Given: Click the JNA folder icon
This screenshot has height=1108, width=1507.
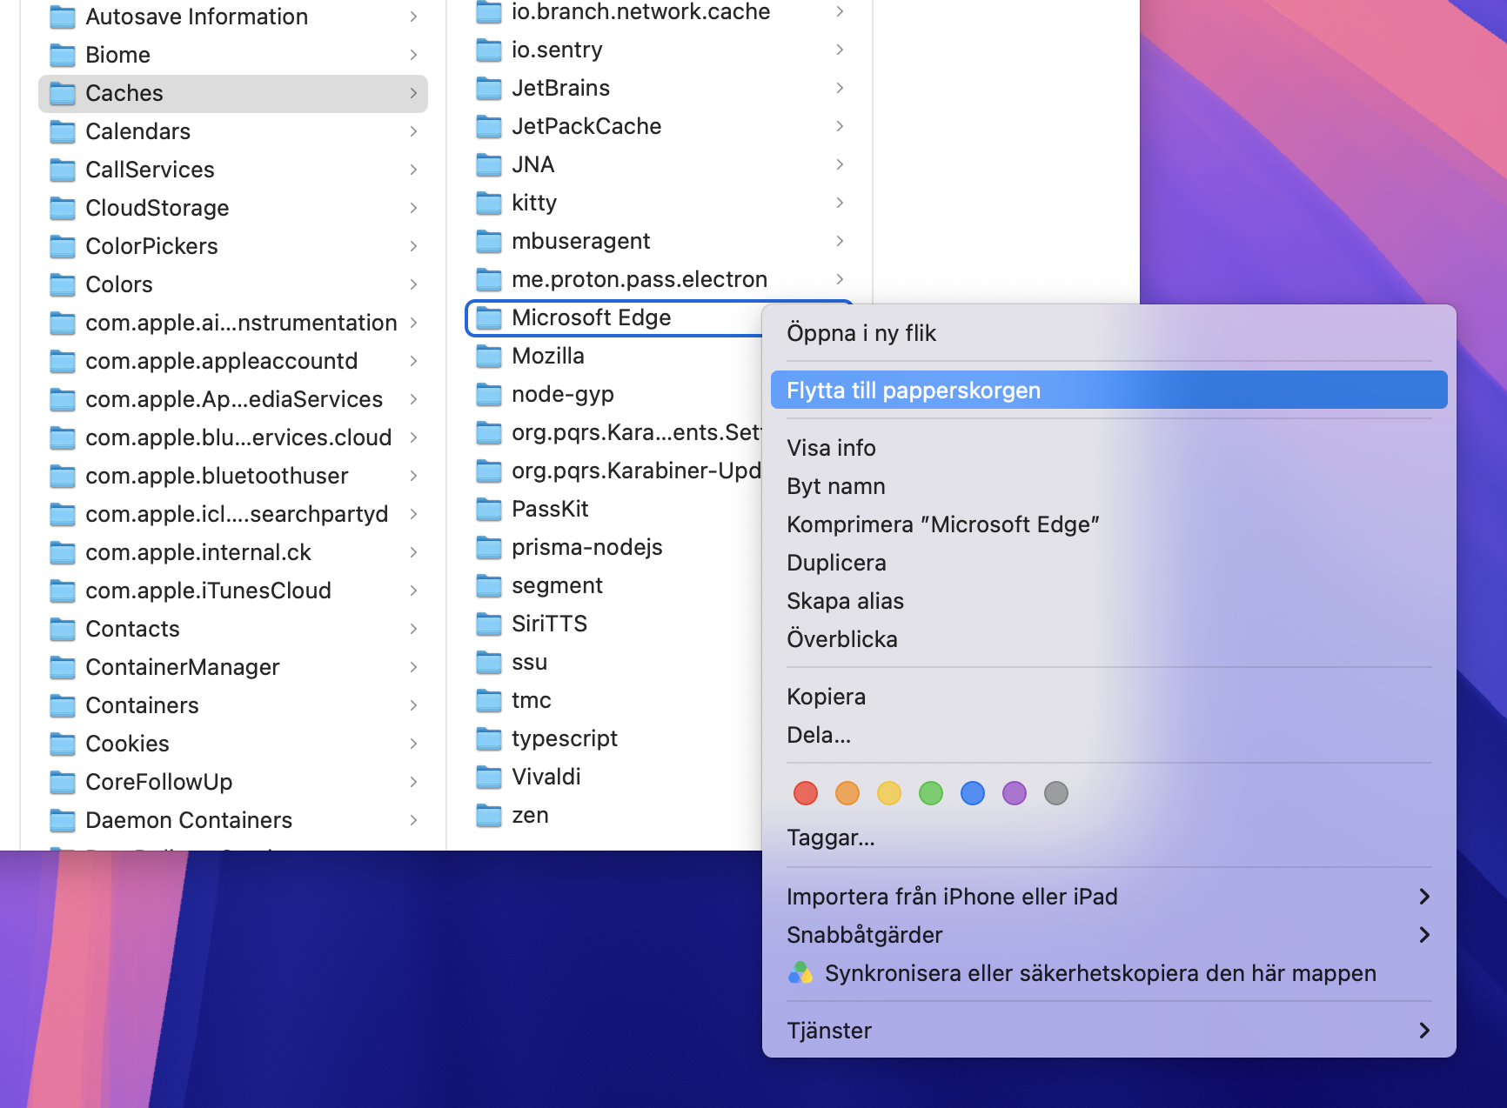Looking at the screenshot, I should coord(489,164).
